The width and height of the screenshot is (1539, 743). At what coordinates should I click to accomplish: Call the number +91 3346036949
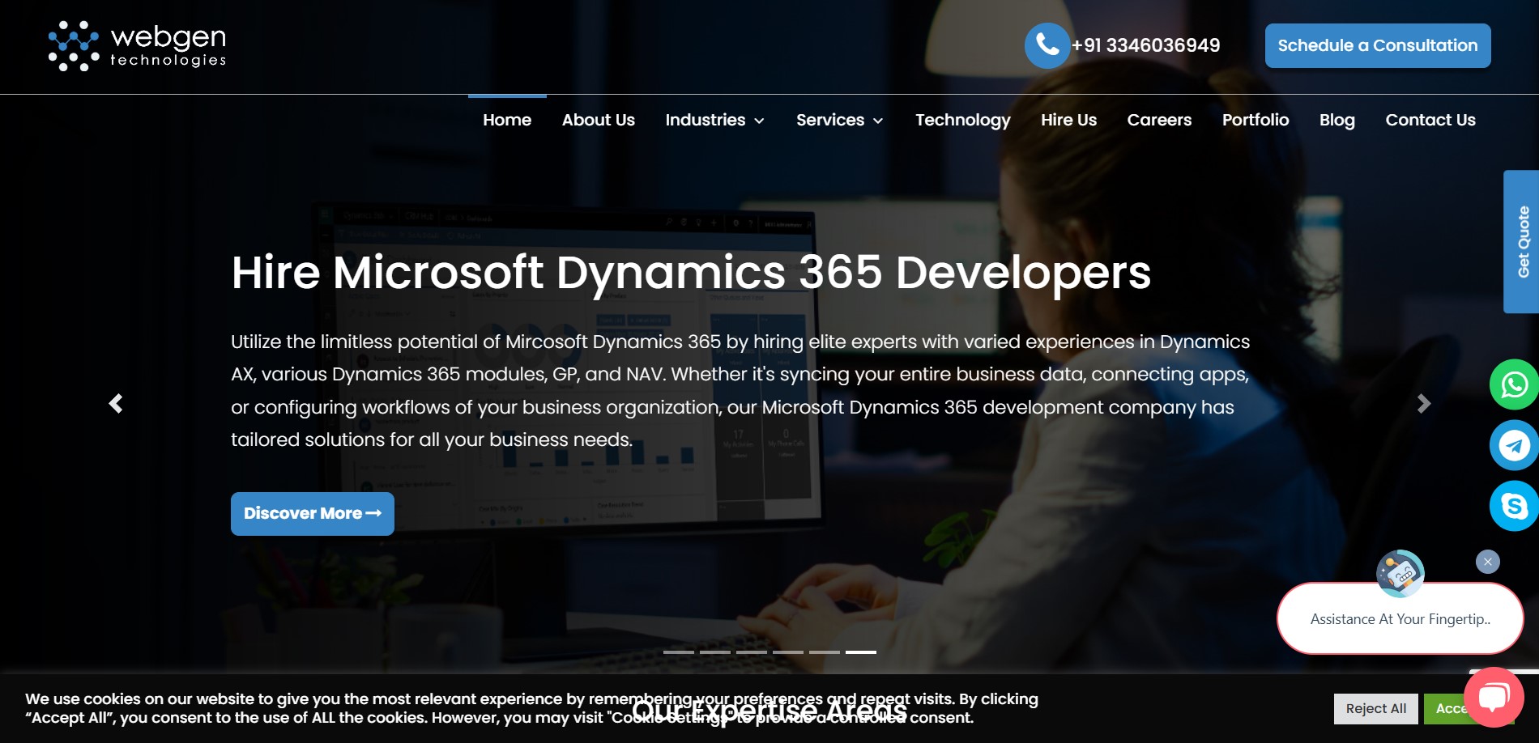(x=1145, y=45)
